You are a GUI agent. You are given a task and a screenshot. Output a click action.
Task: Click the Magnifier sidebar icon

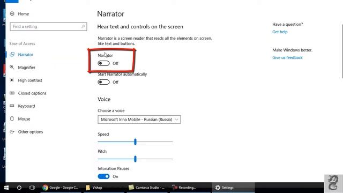(12, 67)
